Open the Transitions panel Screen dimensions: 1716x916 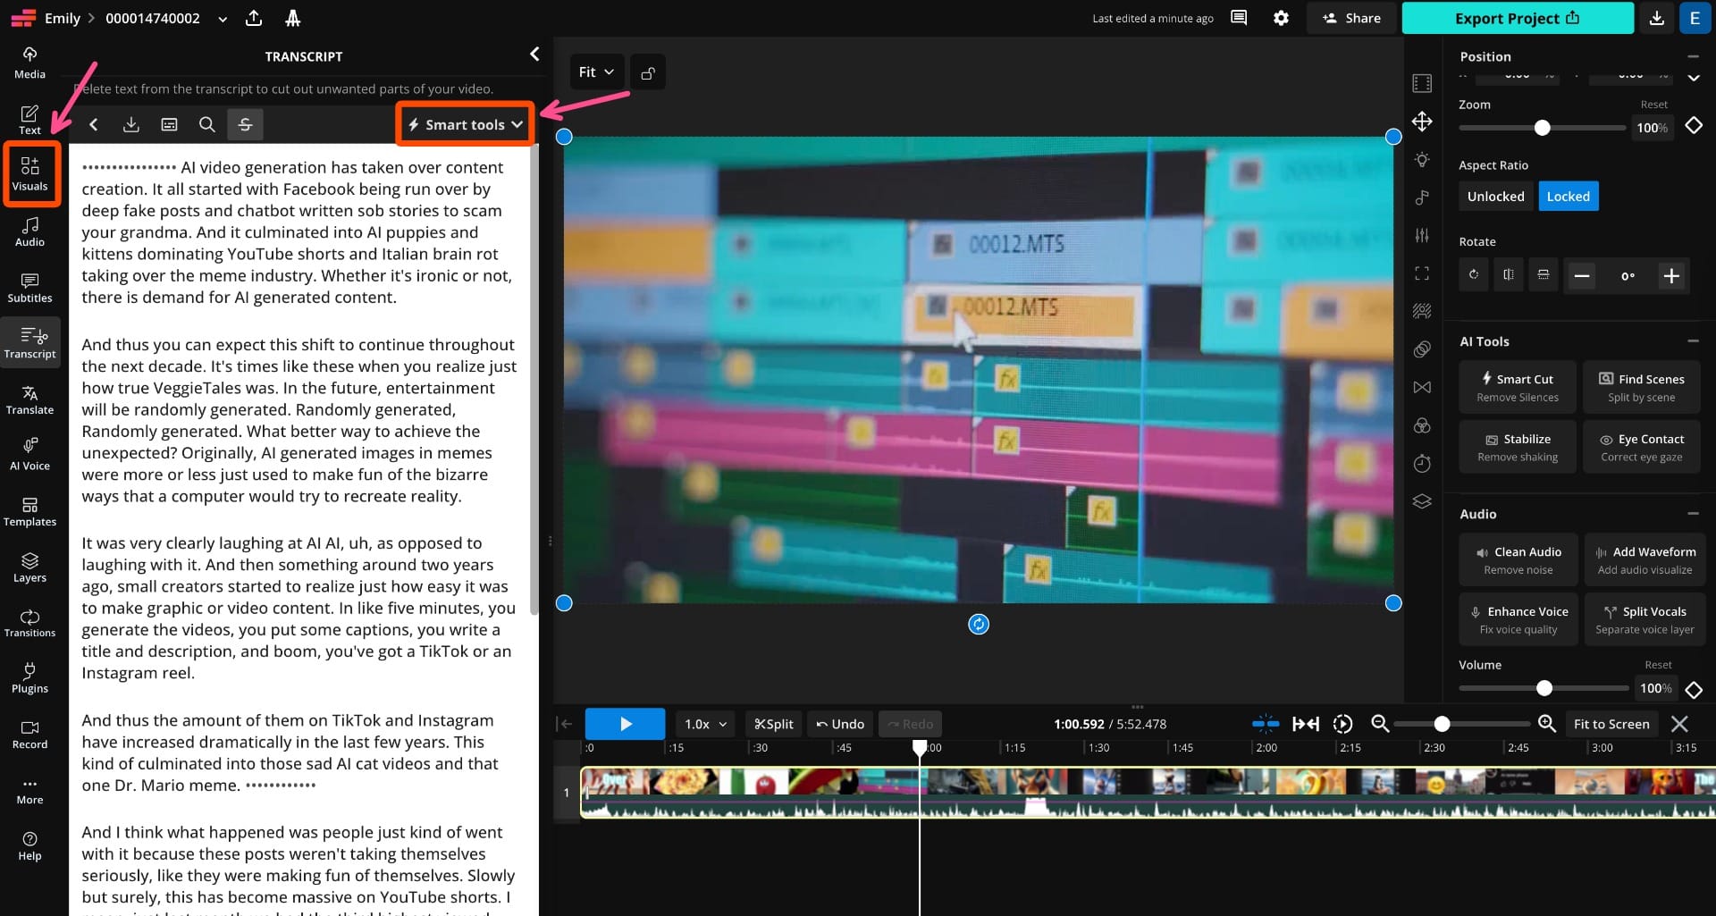pos(30,621)
